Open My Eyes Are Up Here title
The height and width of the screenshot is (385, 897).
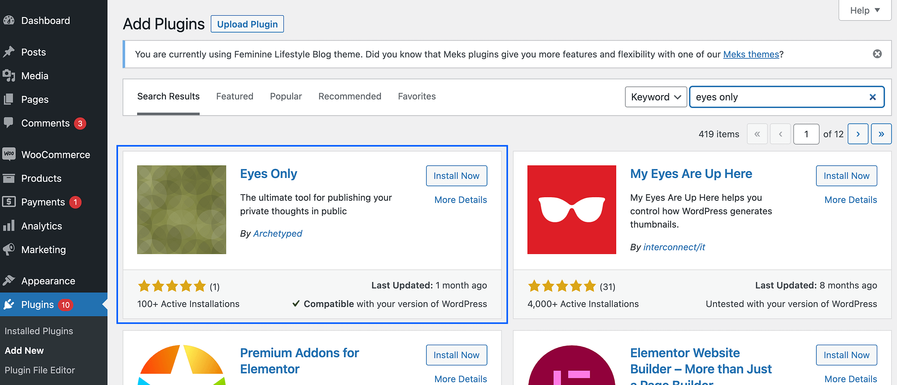tap(691, 174)
